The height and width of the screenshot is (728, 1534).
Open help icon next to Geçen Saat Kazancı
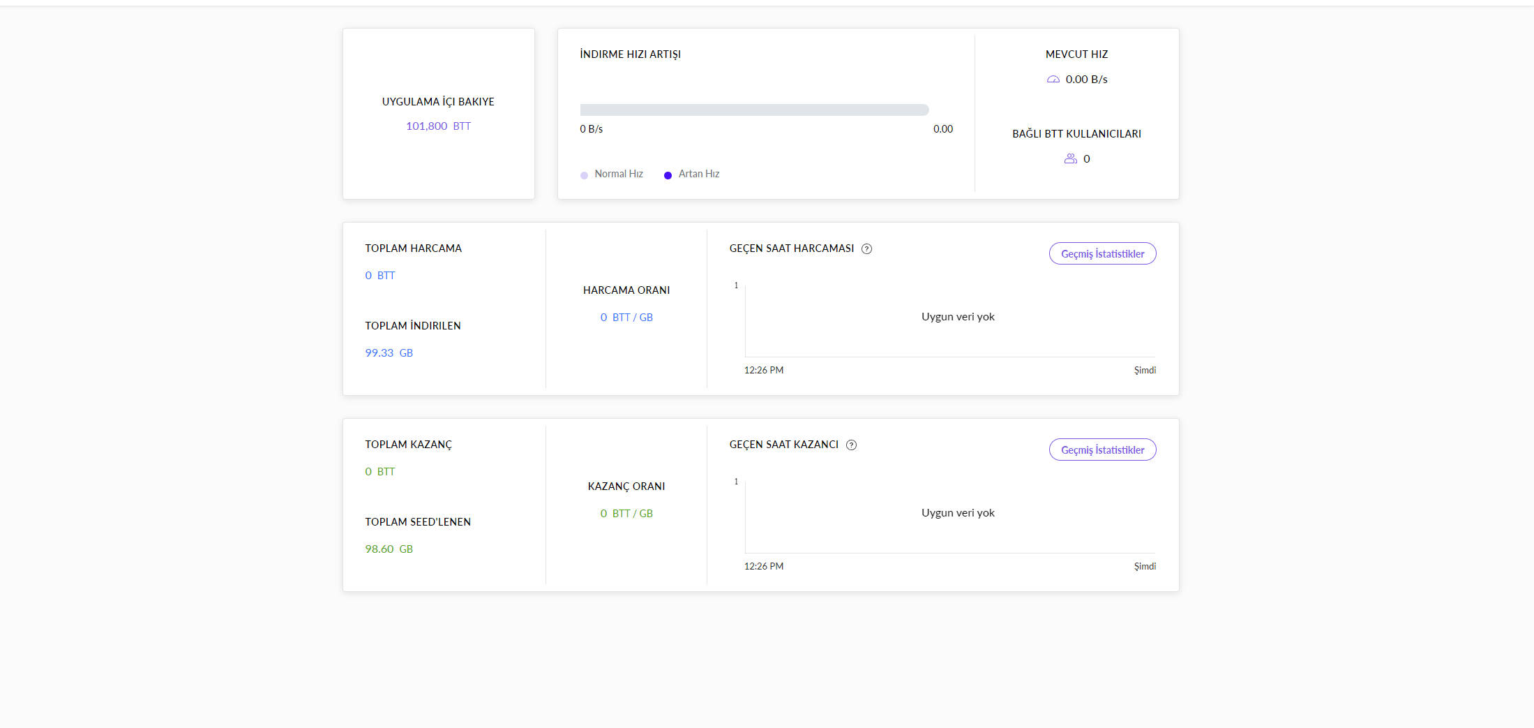pos(851,445)
